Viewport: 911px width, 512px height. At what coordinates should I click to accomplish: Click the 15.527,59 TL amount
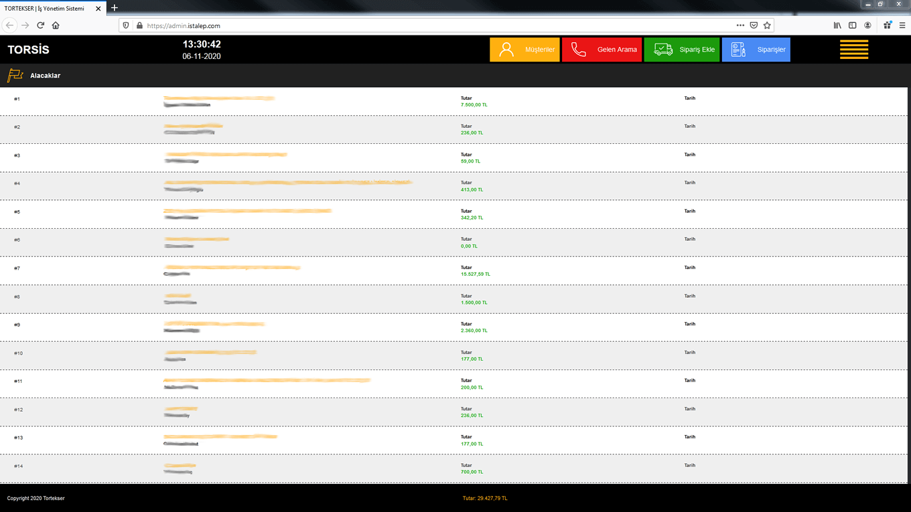(476, 274)
